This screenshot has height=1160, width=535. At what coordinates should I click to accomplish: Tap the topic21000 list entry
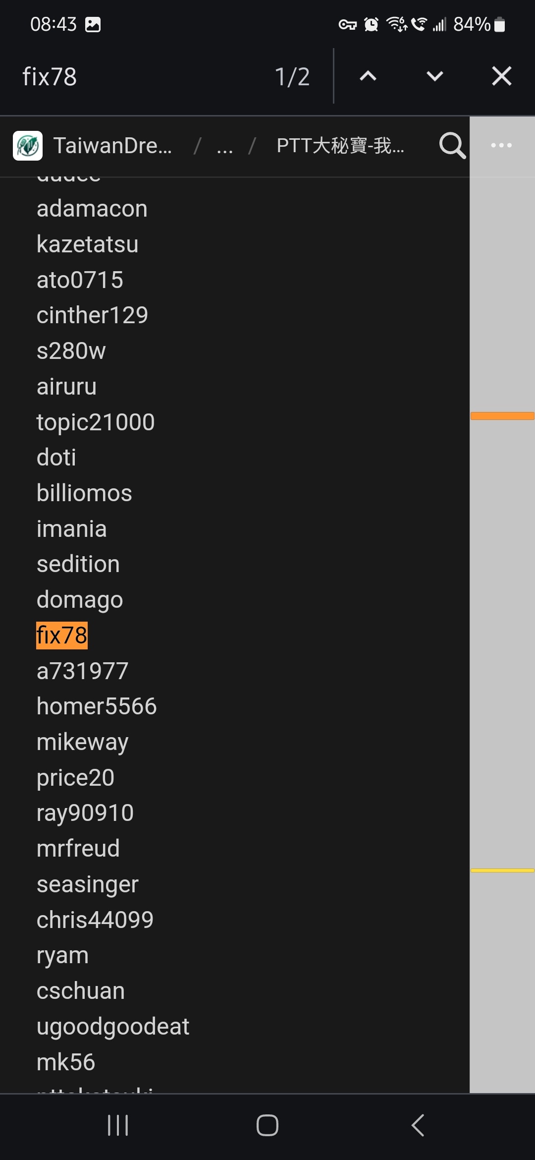[96, 422]
